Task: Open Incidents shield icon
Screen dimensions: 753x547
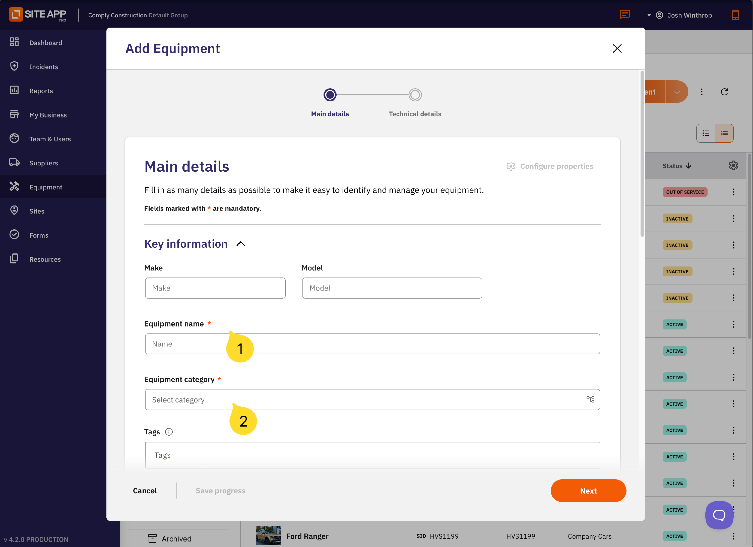Action: tap(14, 66)
